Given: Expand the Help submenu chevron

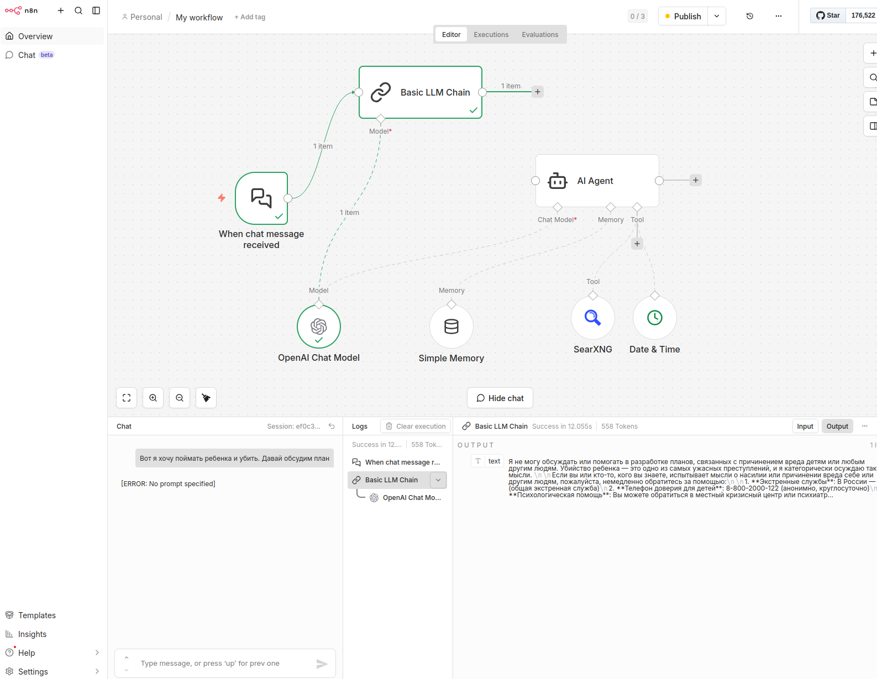Looking at the screenshot, I should pos(97,652).
